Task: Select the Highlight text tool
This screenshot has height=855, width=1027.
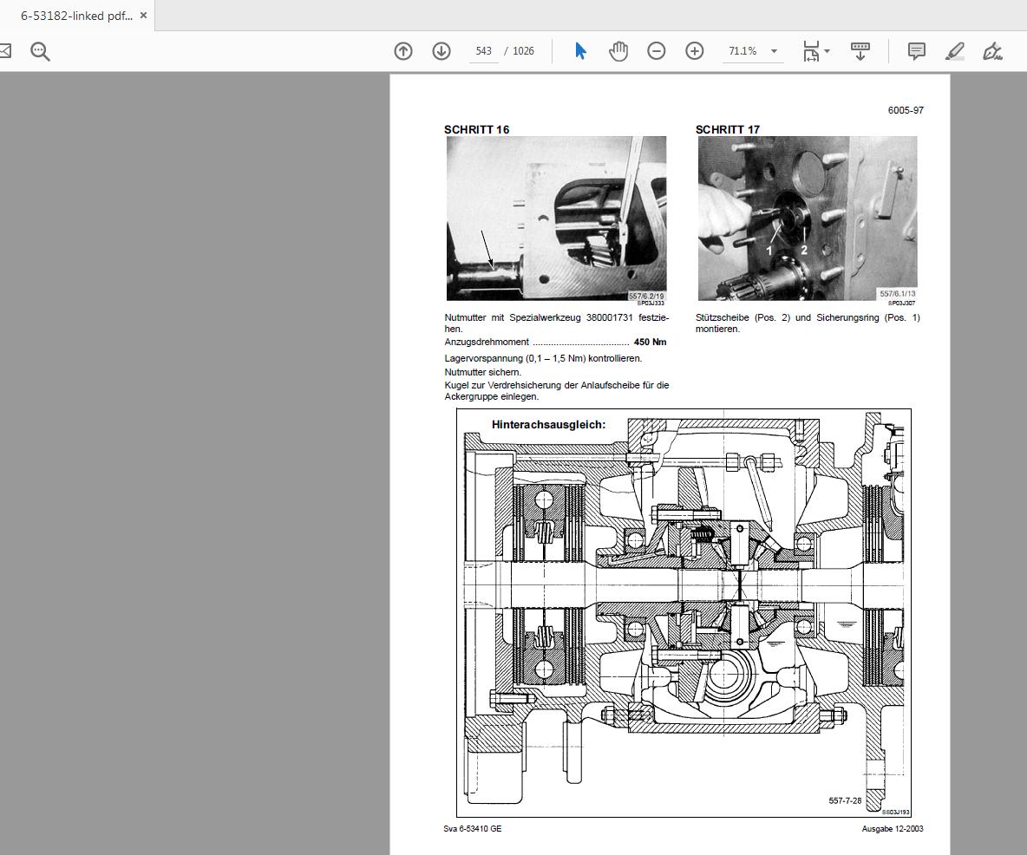Action: click(954, 51)
